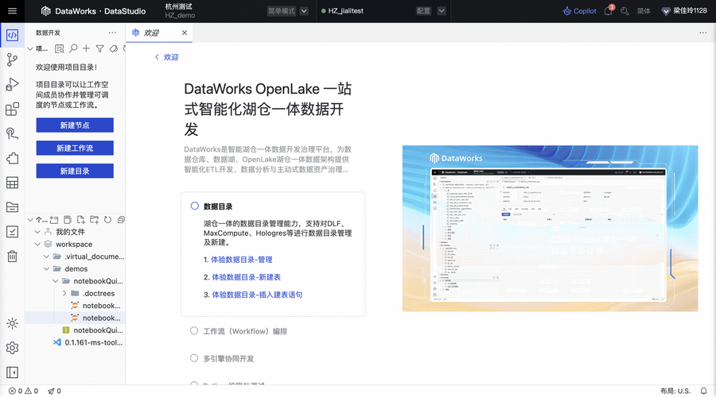Select the highlighted notebook file in tree

coord(75,318)
